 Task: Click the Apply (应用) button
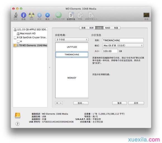[136, 103]
